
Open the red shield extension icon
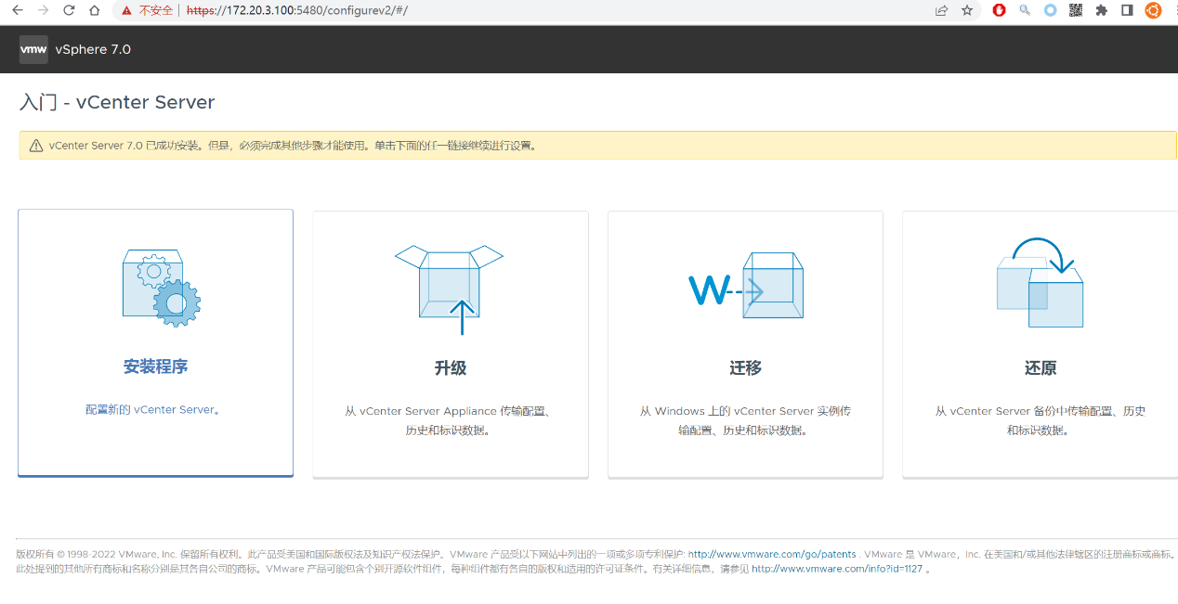tap(1000, 10)
